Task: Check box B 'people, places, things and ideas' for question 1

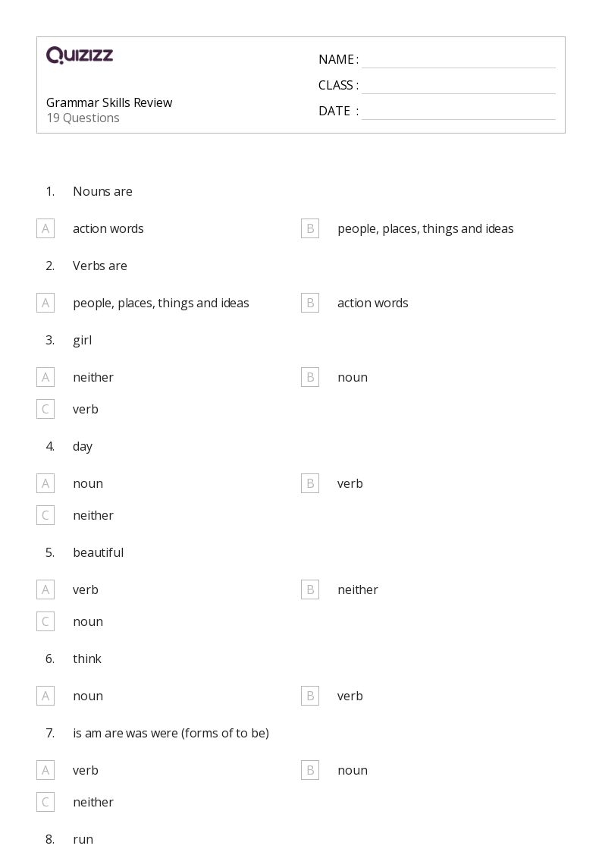Action: 310,228
